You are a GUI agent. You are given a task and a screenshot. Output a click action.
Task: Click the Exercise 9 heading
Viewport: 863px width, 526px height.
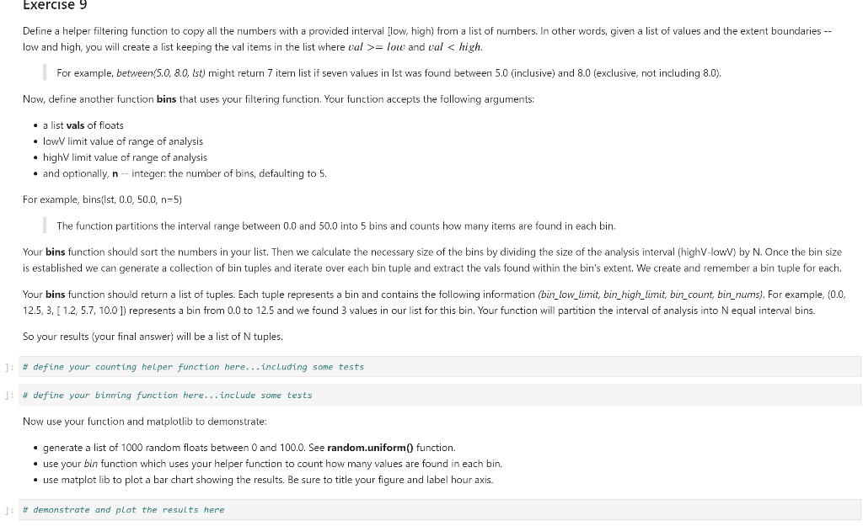click(54, 7)
